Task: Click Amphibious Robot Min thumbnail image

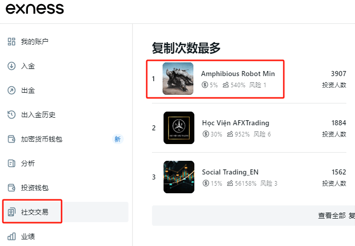Action: coord(178,79)
